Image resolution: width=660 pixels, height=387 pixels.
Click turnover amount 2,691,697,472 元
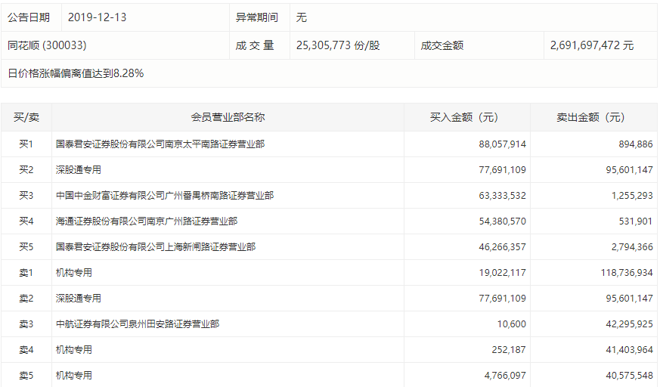click(592, 45)
